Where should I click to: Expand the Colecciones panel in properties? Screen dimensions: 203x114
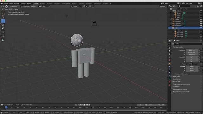176,79
